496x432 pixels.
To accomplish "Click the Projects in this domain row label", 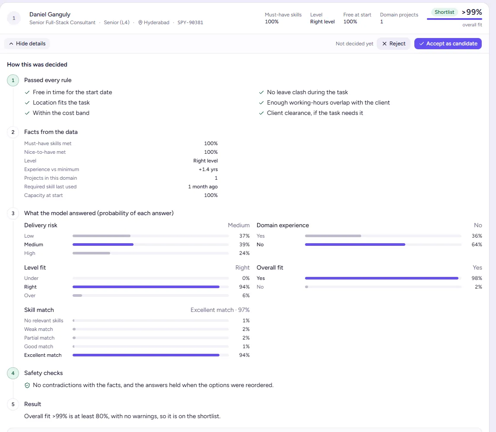I will (x=51, y=178).
